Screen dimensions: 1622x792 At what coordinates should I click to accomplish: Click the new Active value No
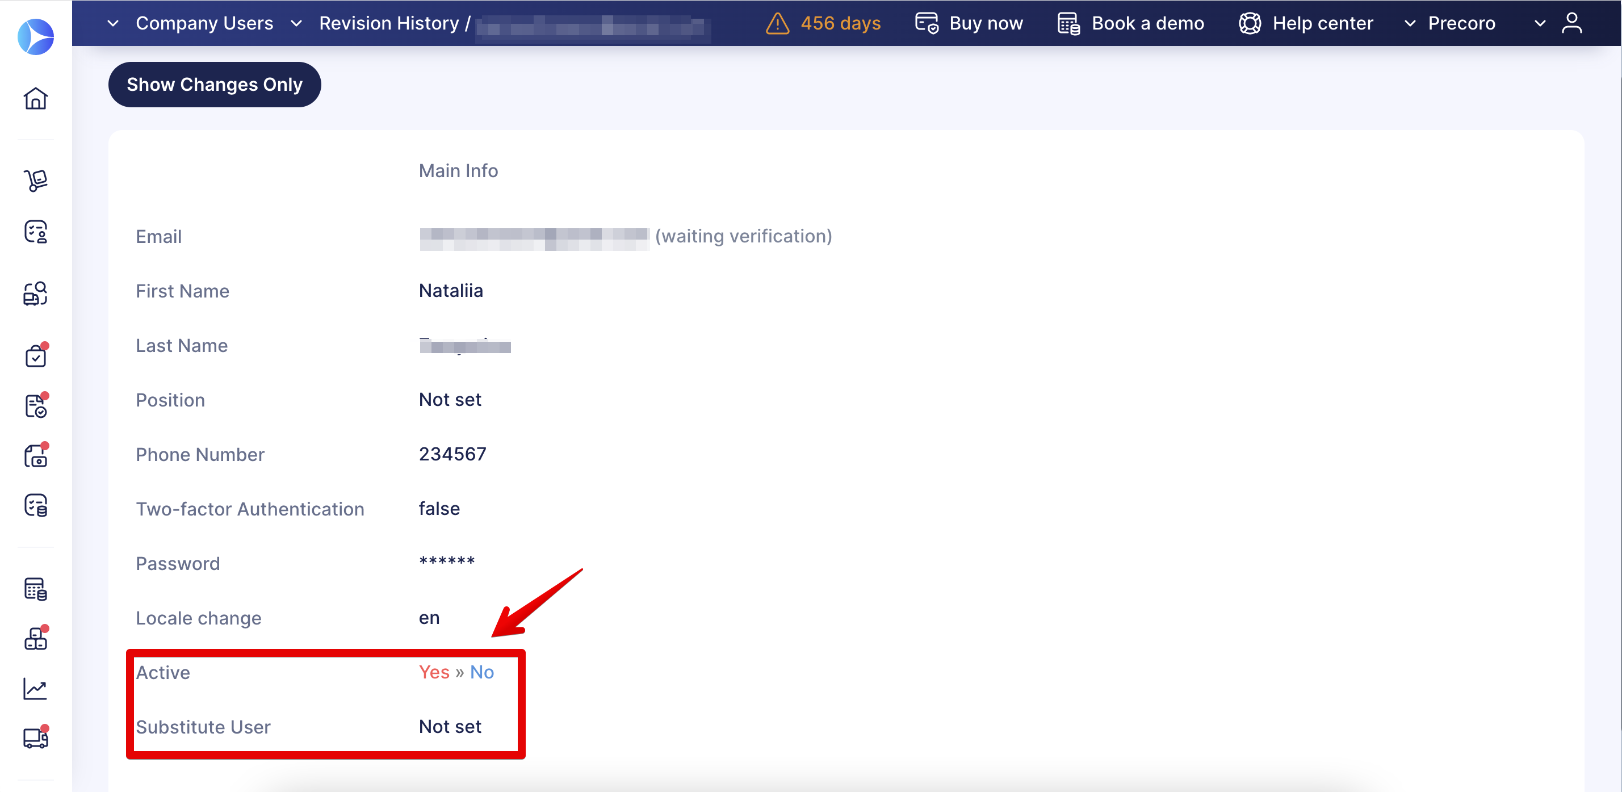(x=483, y=672)
